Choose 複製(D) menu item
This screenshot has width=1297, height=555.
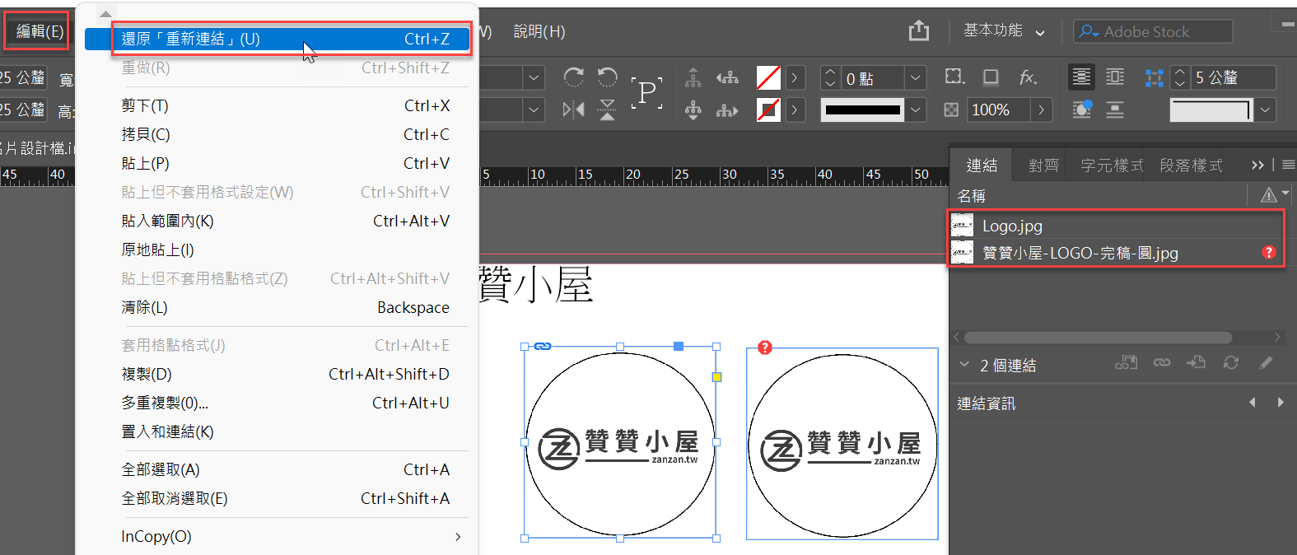pyautogui.click(x=277, y=374)
